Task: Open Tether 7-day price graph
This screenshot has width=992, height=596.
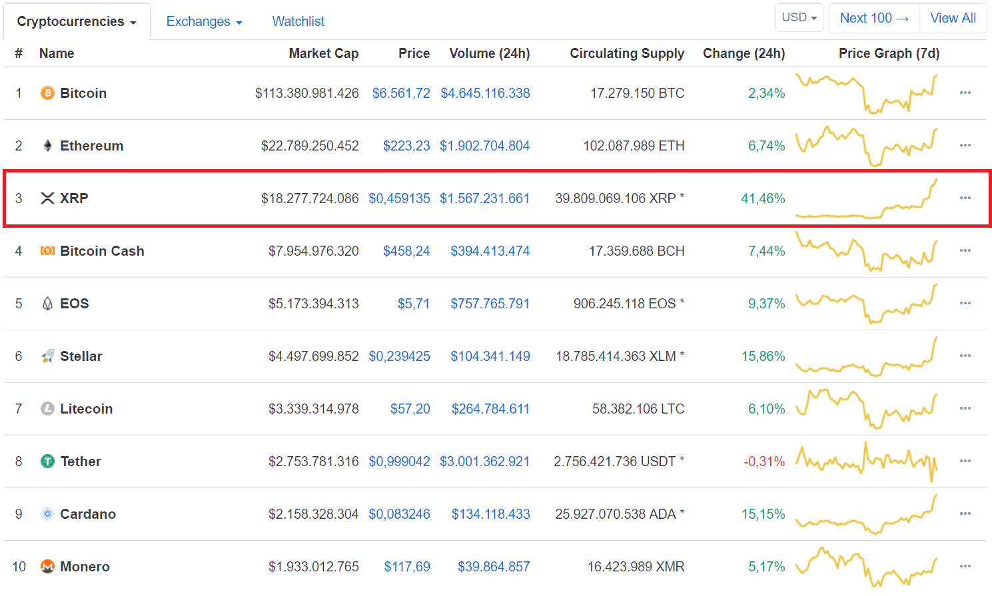Action: (866, 461)
